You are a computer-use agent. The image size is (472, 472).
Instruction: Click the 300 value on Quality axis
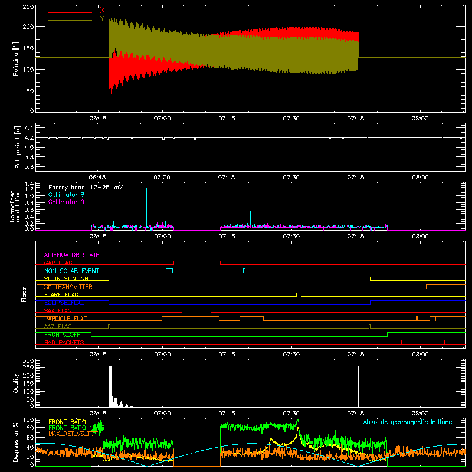[28, 361]
